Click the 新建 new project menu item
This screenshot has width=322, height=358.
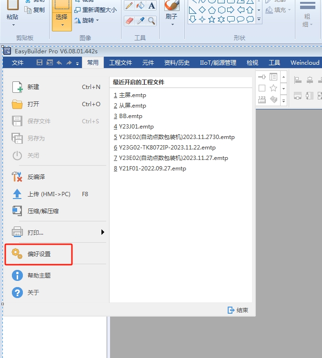coord(33,87)
